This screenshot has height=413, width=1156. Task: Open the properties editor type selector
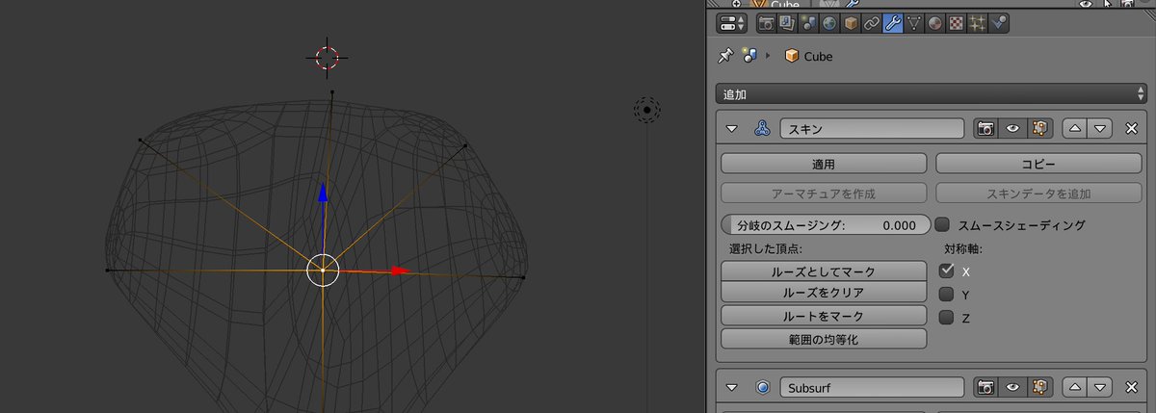tap(734, 23)
